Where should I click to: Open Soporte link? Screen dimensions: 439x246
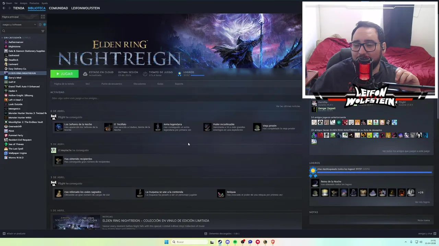[179, 84]
